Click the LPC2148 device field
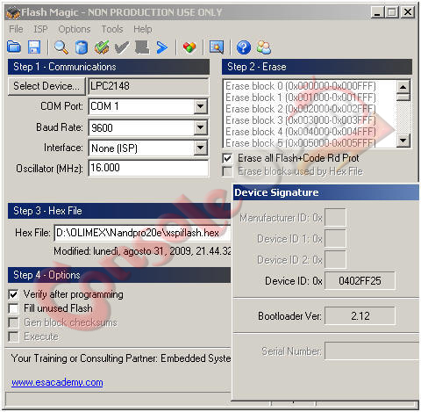 pos(148,86)
